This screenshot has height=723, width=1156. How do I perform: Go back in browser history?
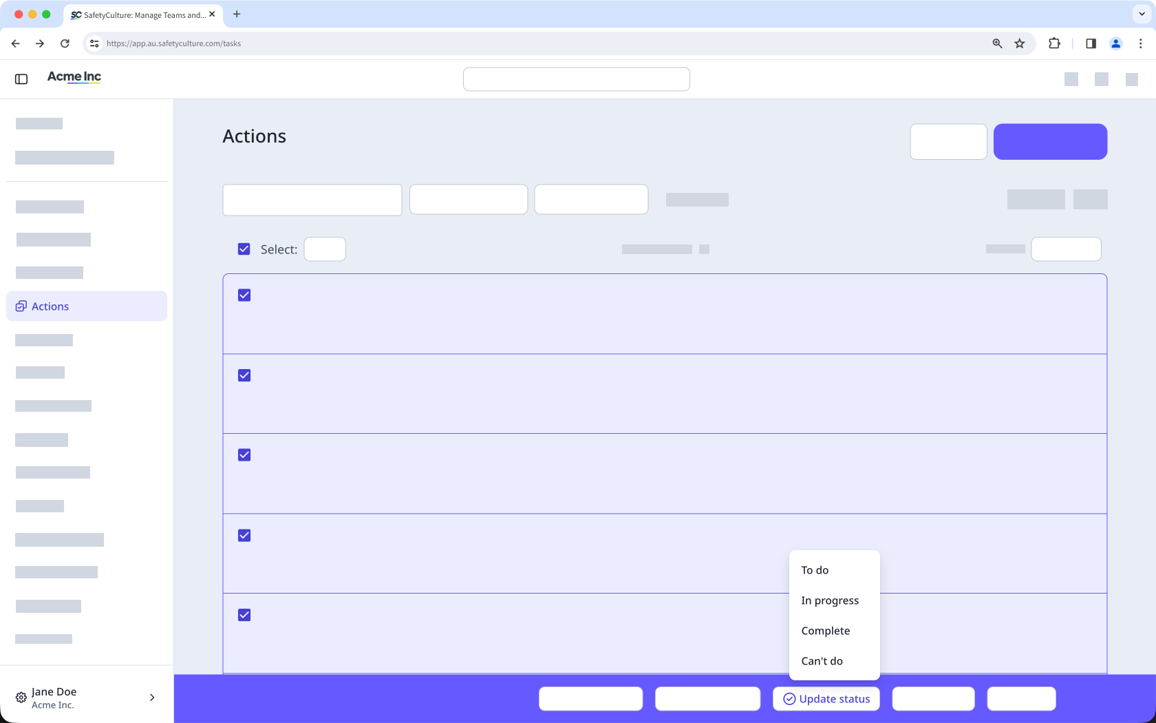tap(15, 43)
